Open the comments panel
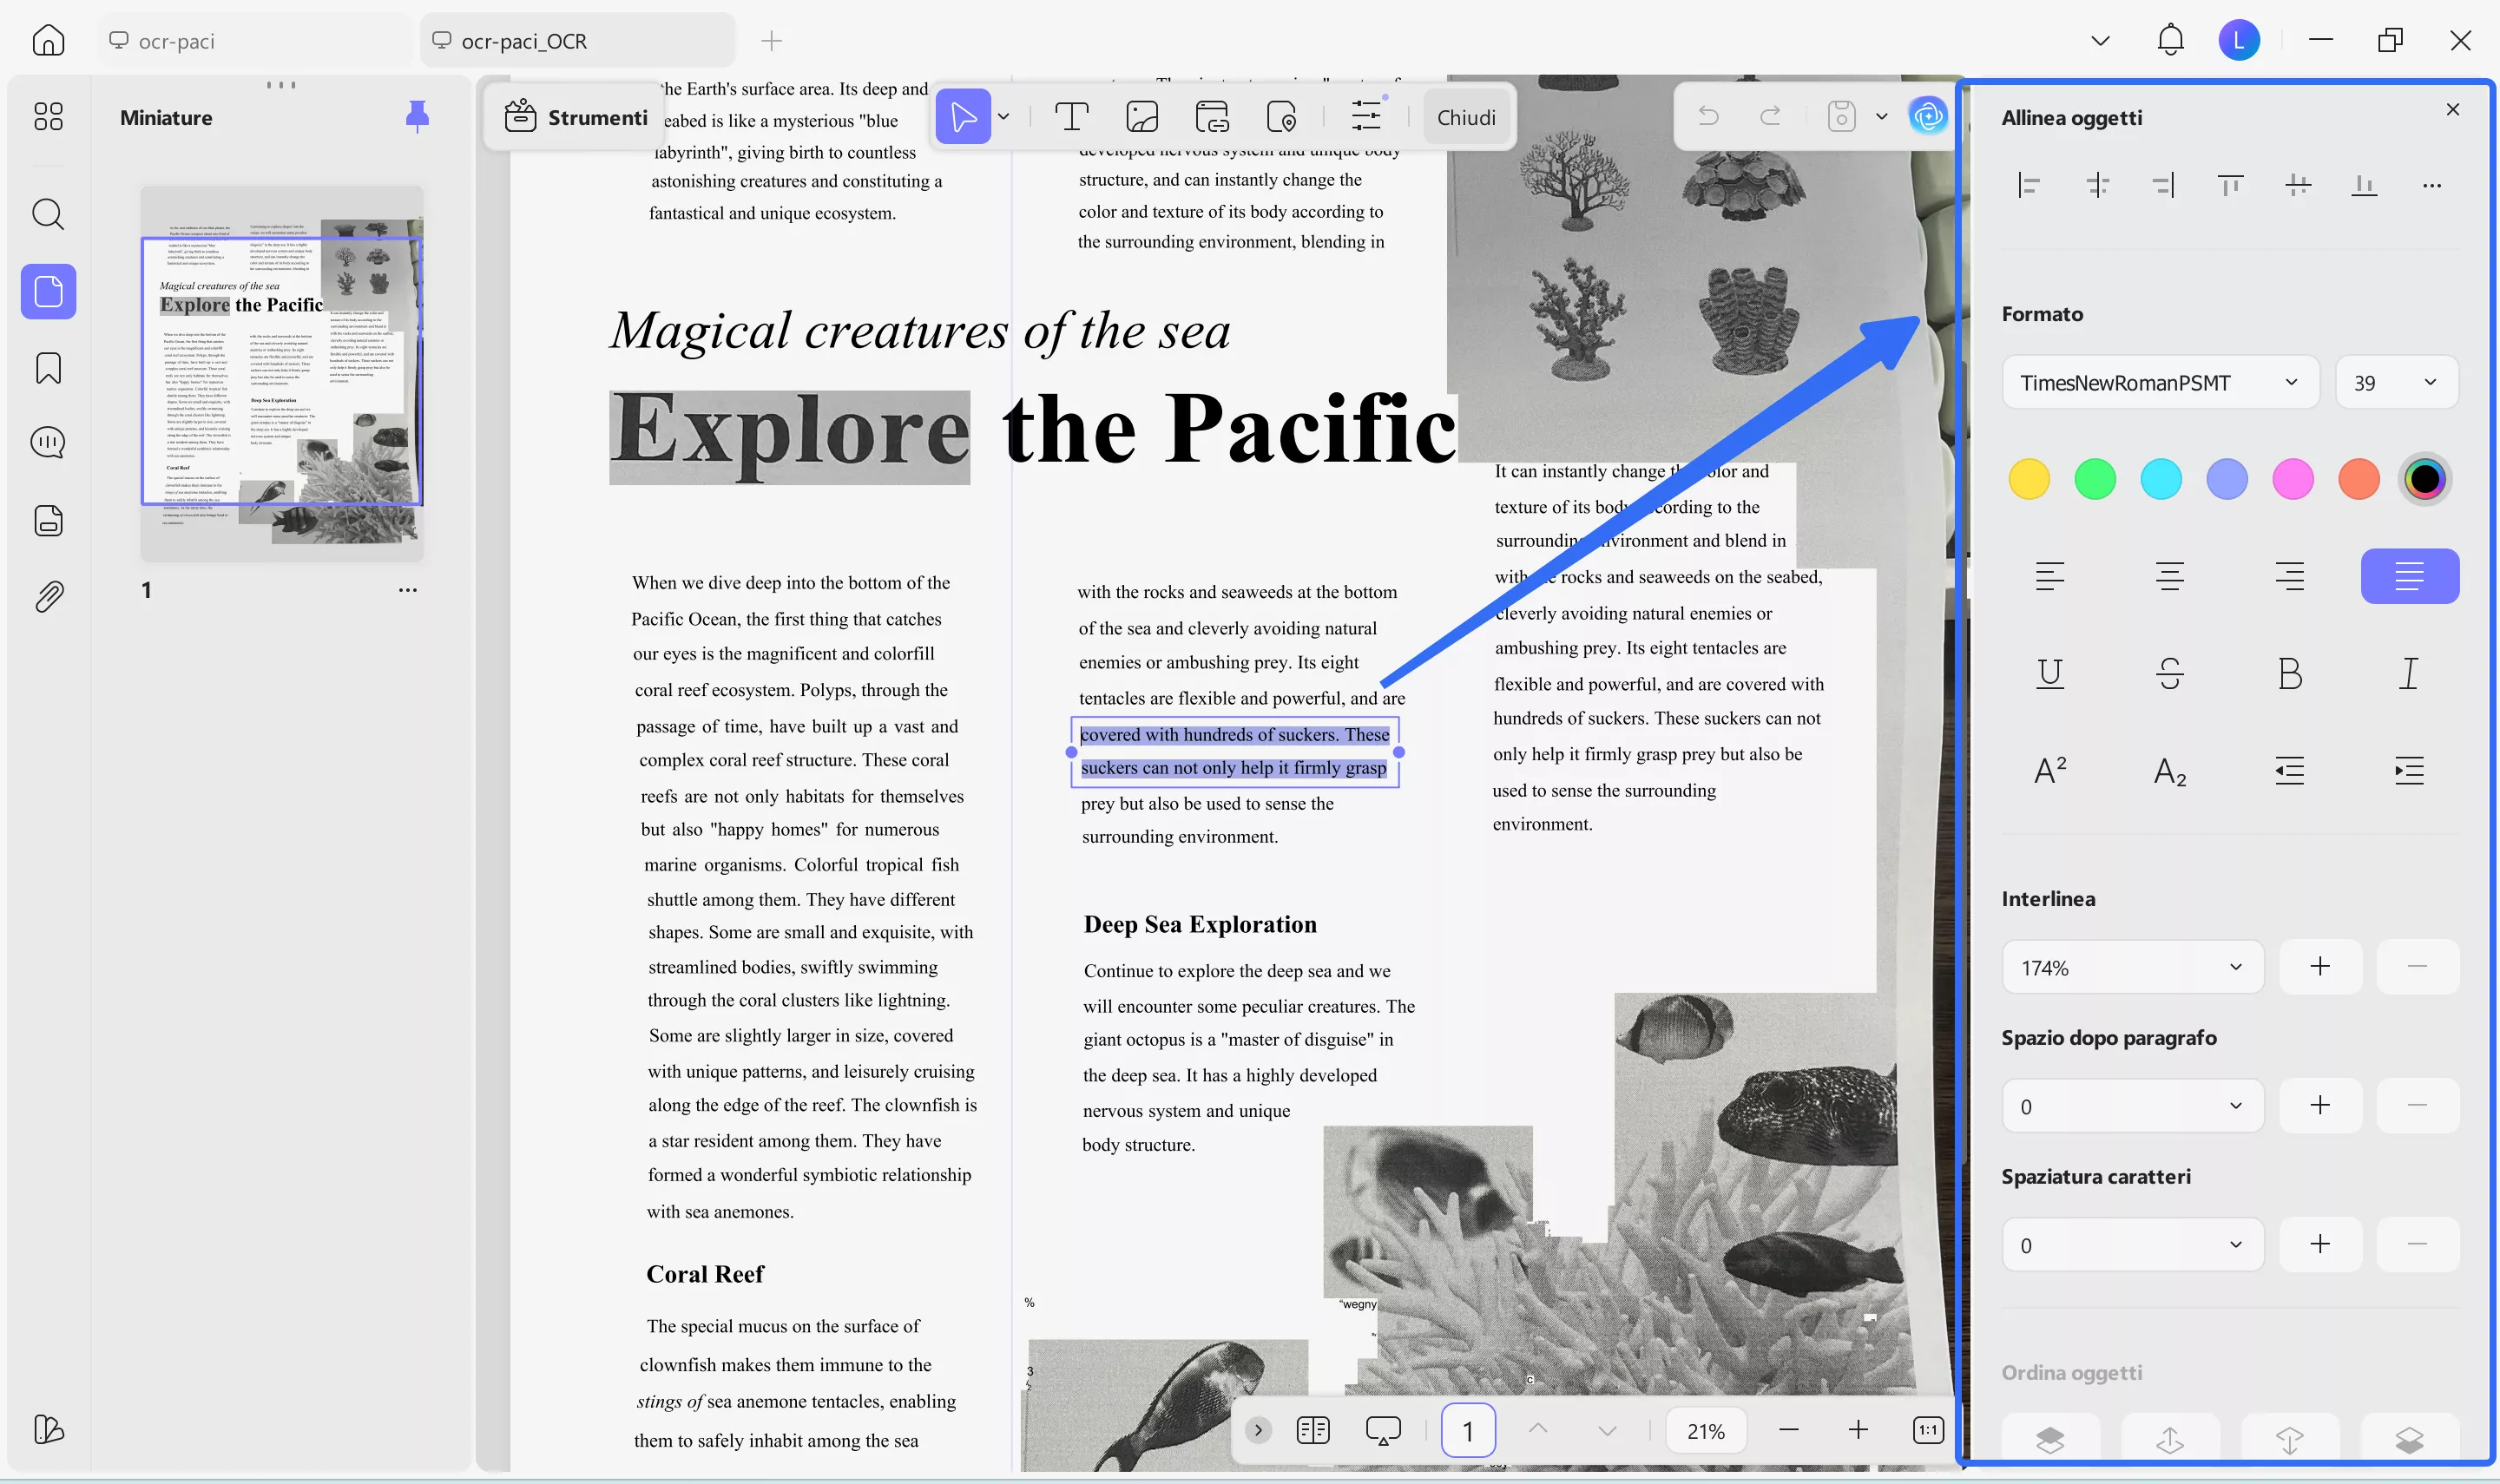 click(47, 442)
